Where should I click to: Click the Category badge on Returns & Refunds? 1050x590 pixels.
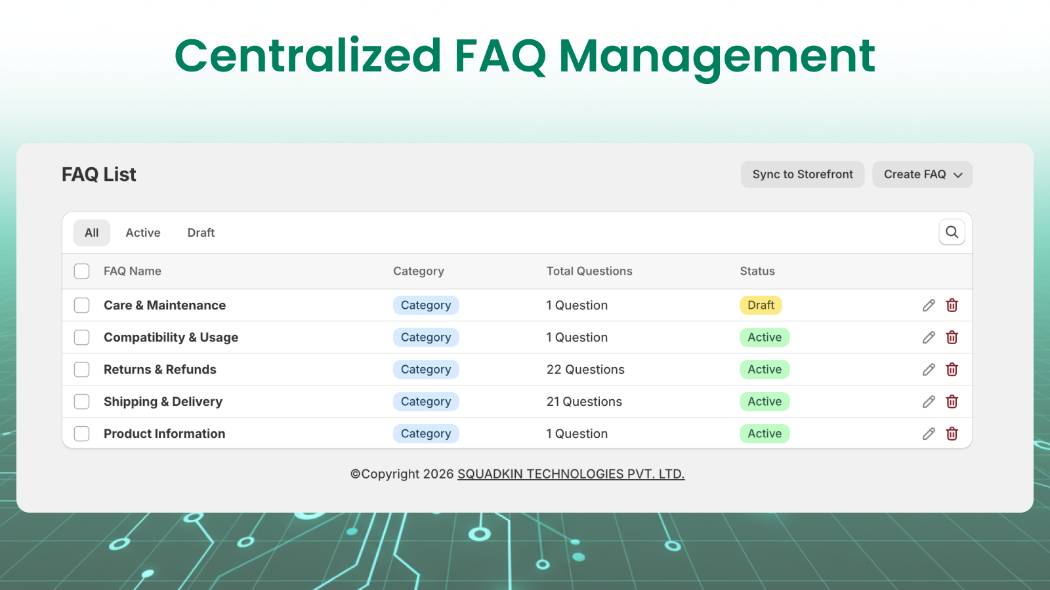point(426,369)
